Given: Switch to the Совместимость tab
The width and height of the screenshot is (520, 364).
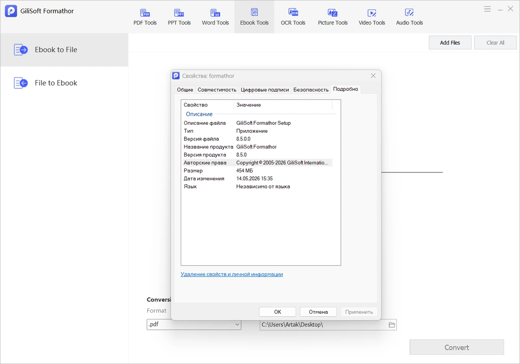Looking at the screenshot, I should pos(217,90).
